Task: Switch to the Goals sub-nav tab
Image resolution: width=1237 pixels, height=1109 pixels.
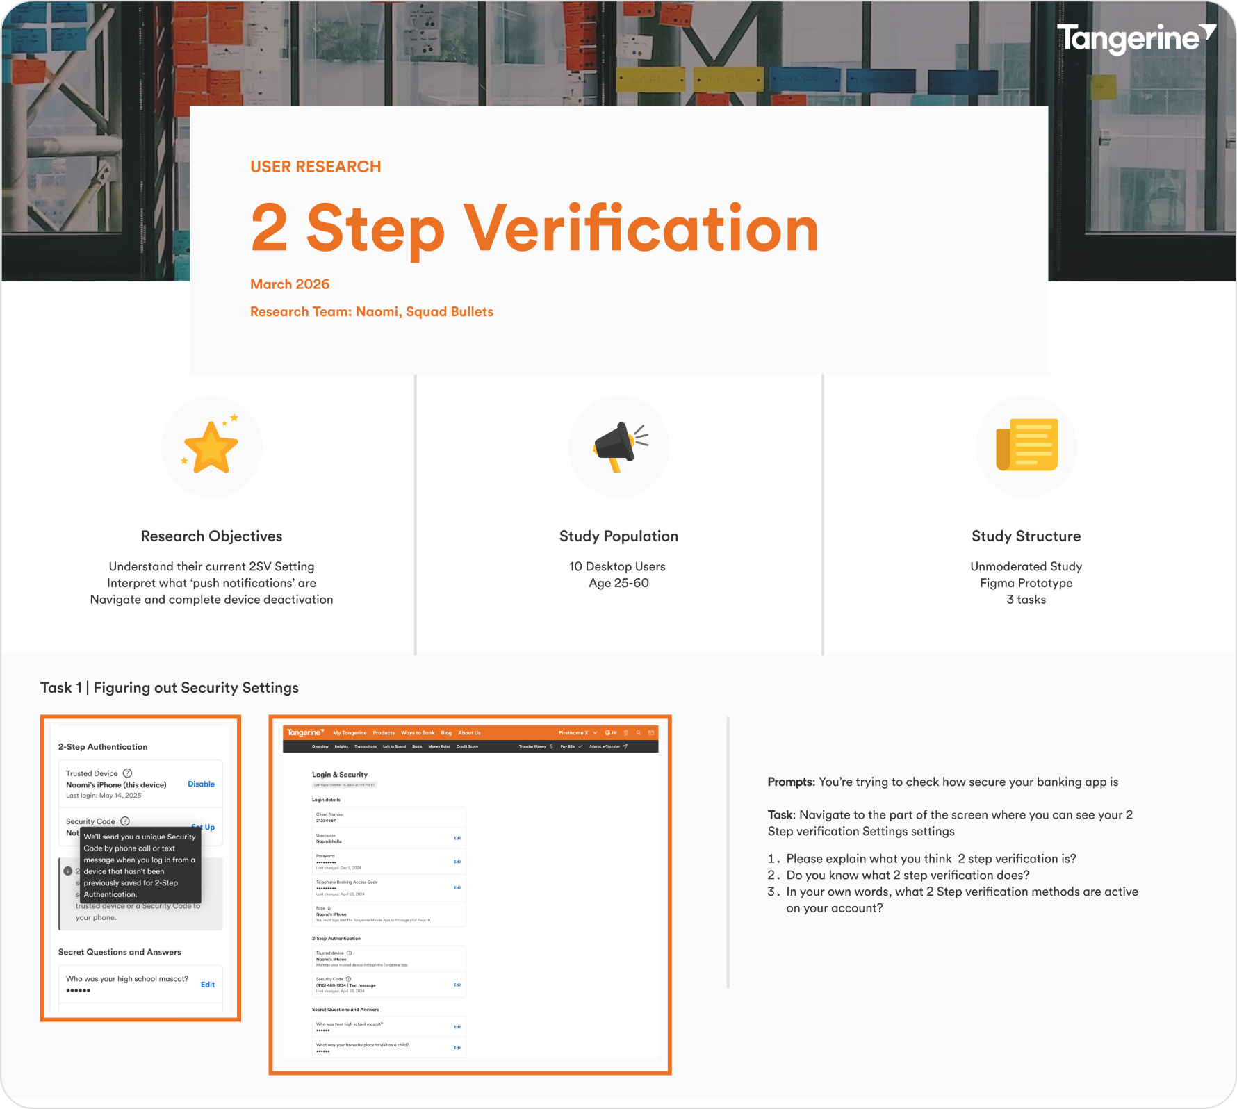Action: [417, 746]
